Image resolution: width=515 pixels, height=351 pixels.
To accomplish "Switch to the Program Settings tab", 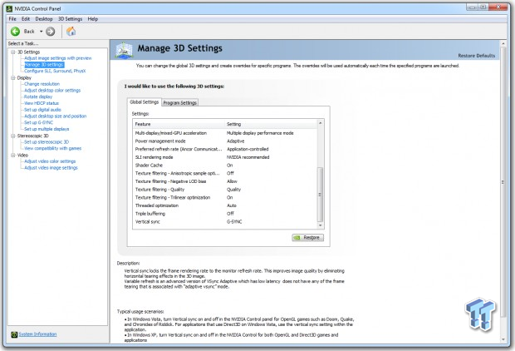I will [x=180, y=102].
